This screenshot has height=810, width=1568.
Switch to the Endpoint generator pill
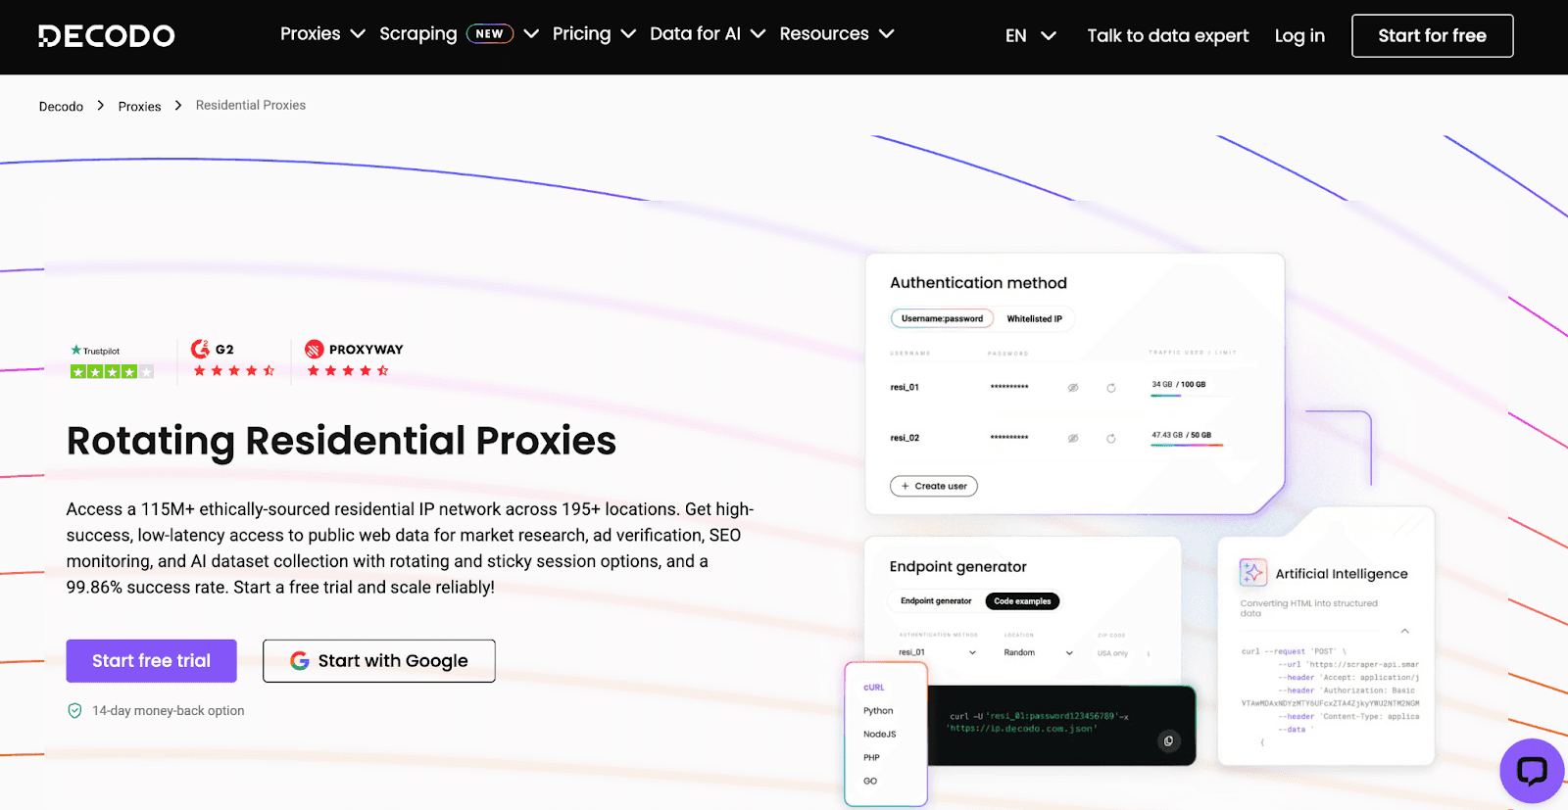[936, 601]
